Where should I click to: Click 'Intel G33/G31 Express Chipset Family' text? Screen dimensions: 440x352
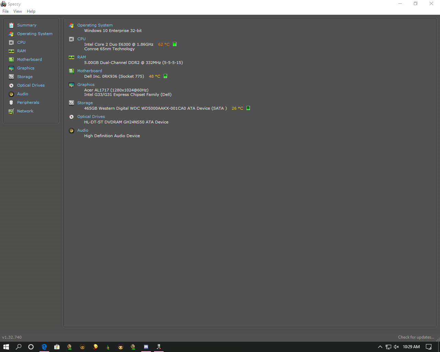128,95
